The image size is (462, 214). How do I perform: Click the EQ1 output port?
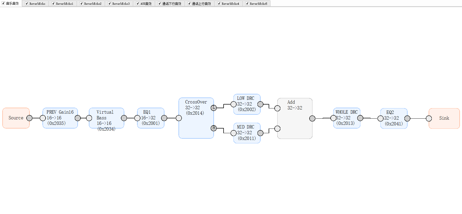click(164, 118)
